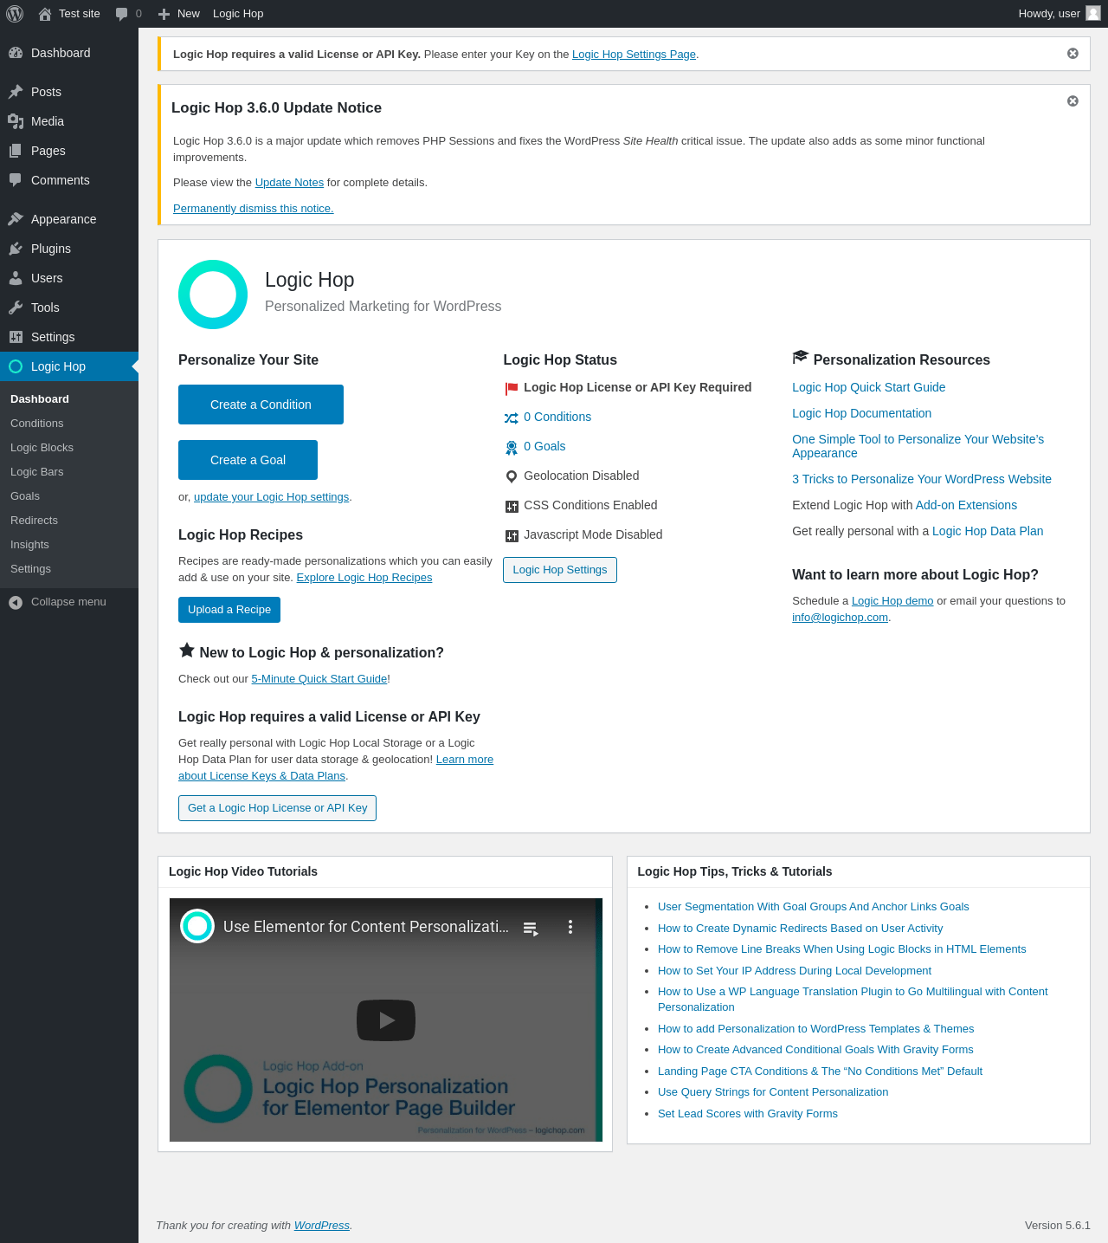
Task: Click the Settings sliders icon in sidebar
Action: tap(16, 337)
